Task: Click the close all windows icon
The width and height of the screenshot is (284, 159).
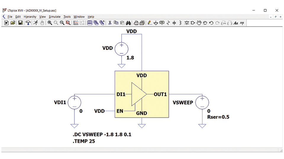Action: click(x=102, y=23)
